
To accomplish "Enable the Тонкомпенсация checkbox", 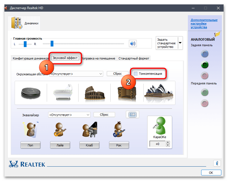I will 136,74.
